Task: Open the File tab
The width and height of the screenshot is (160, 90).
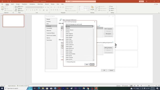Action: click(x=2, y=4)
